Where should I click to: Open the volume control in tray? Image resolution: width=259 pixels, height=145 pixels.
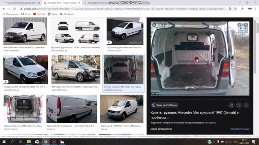tap(230, 142)
